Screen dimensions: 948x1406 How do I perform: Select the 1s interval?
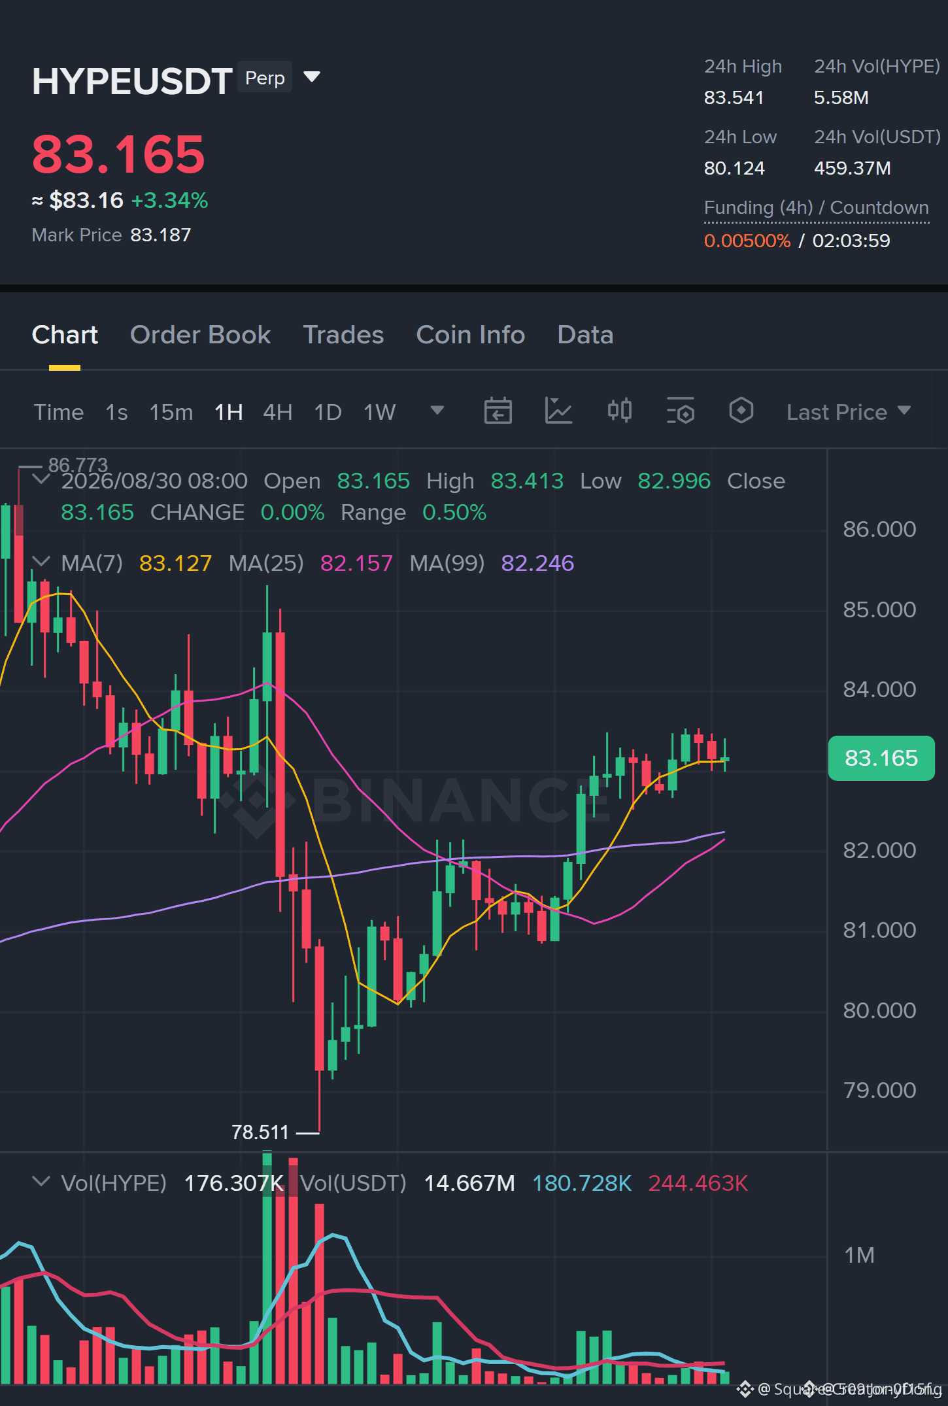point(116,412)
